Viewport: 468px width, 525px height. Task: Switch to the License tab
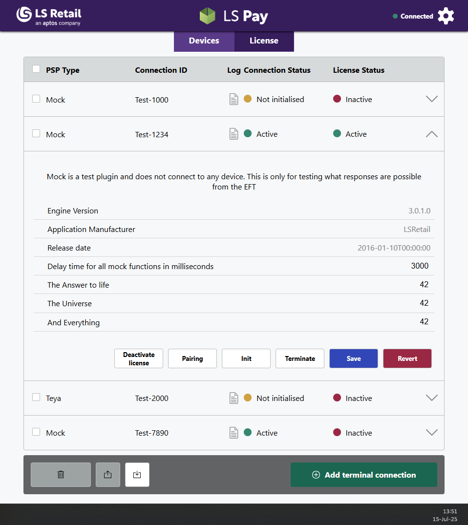[x=264, y=41]
